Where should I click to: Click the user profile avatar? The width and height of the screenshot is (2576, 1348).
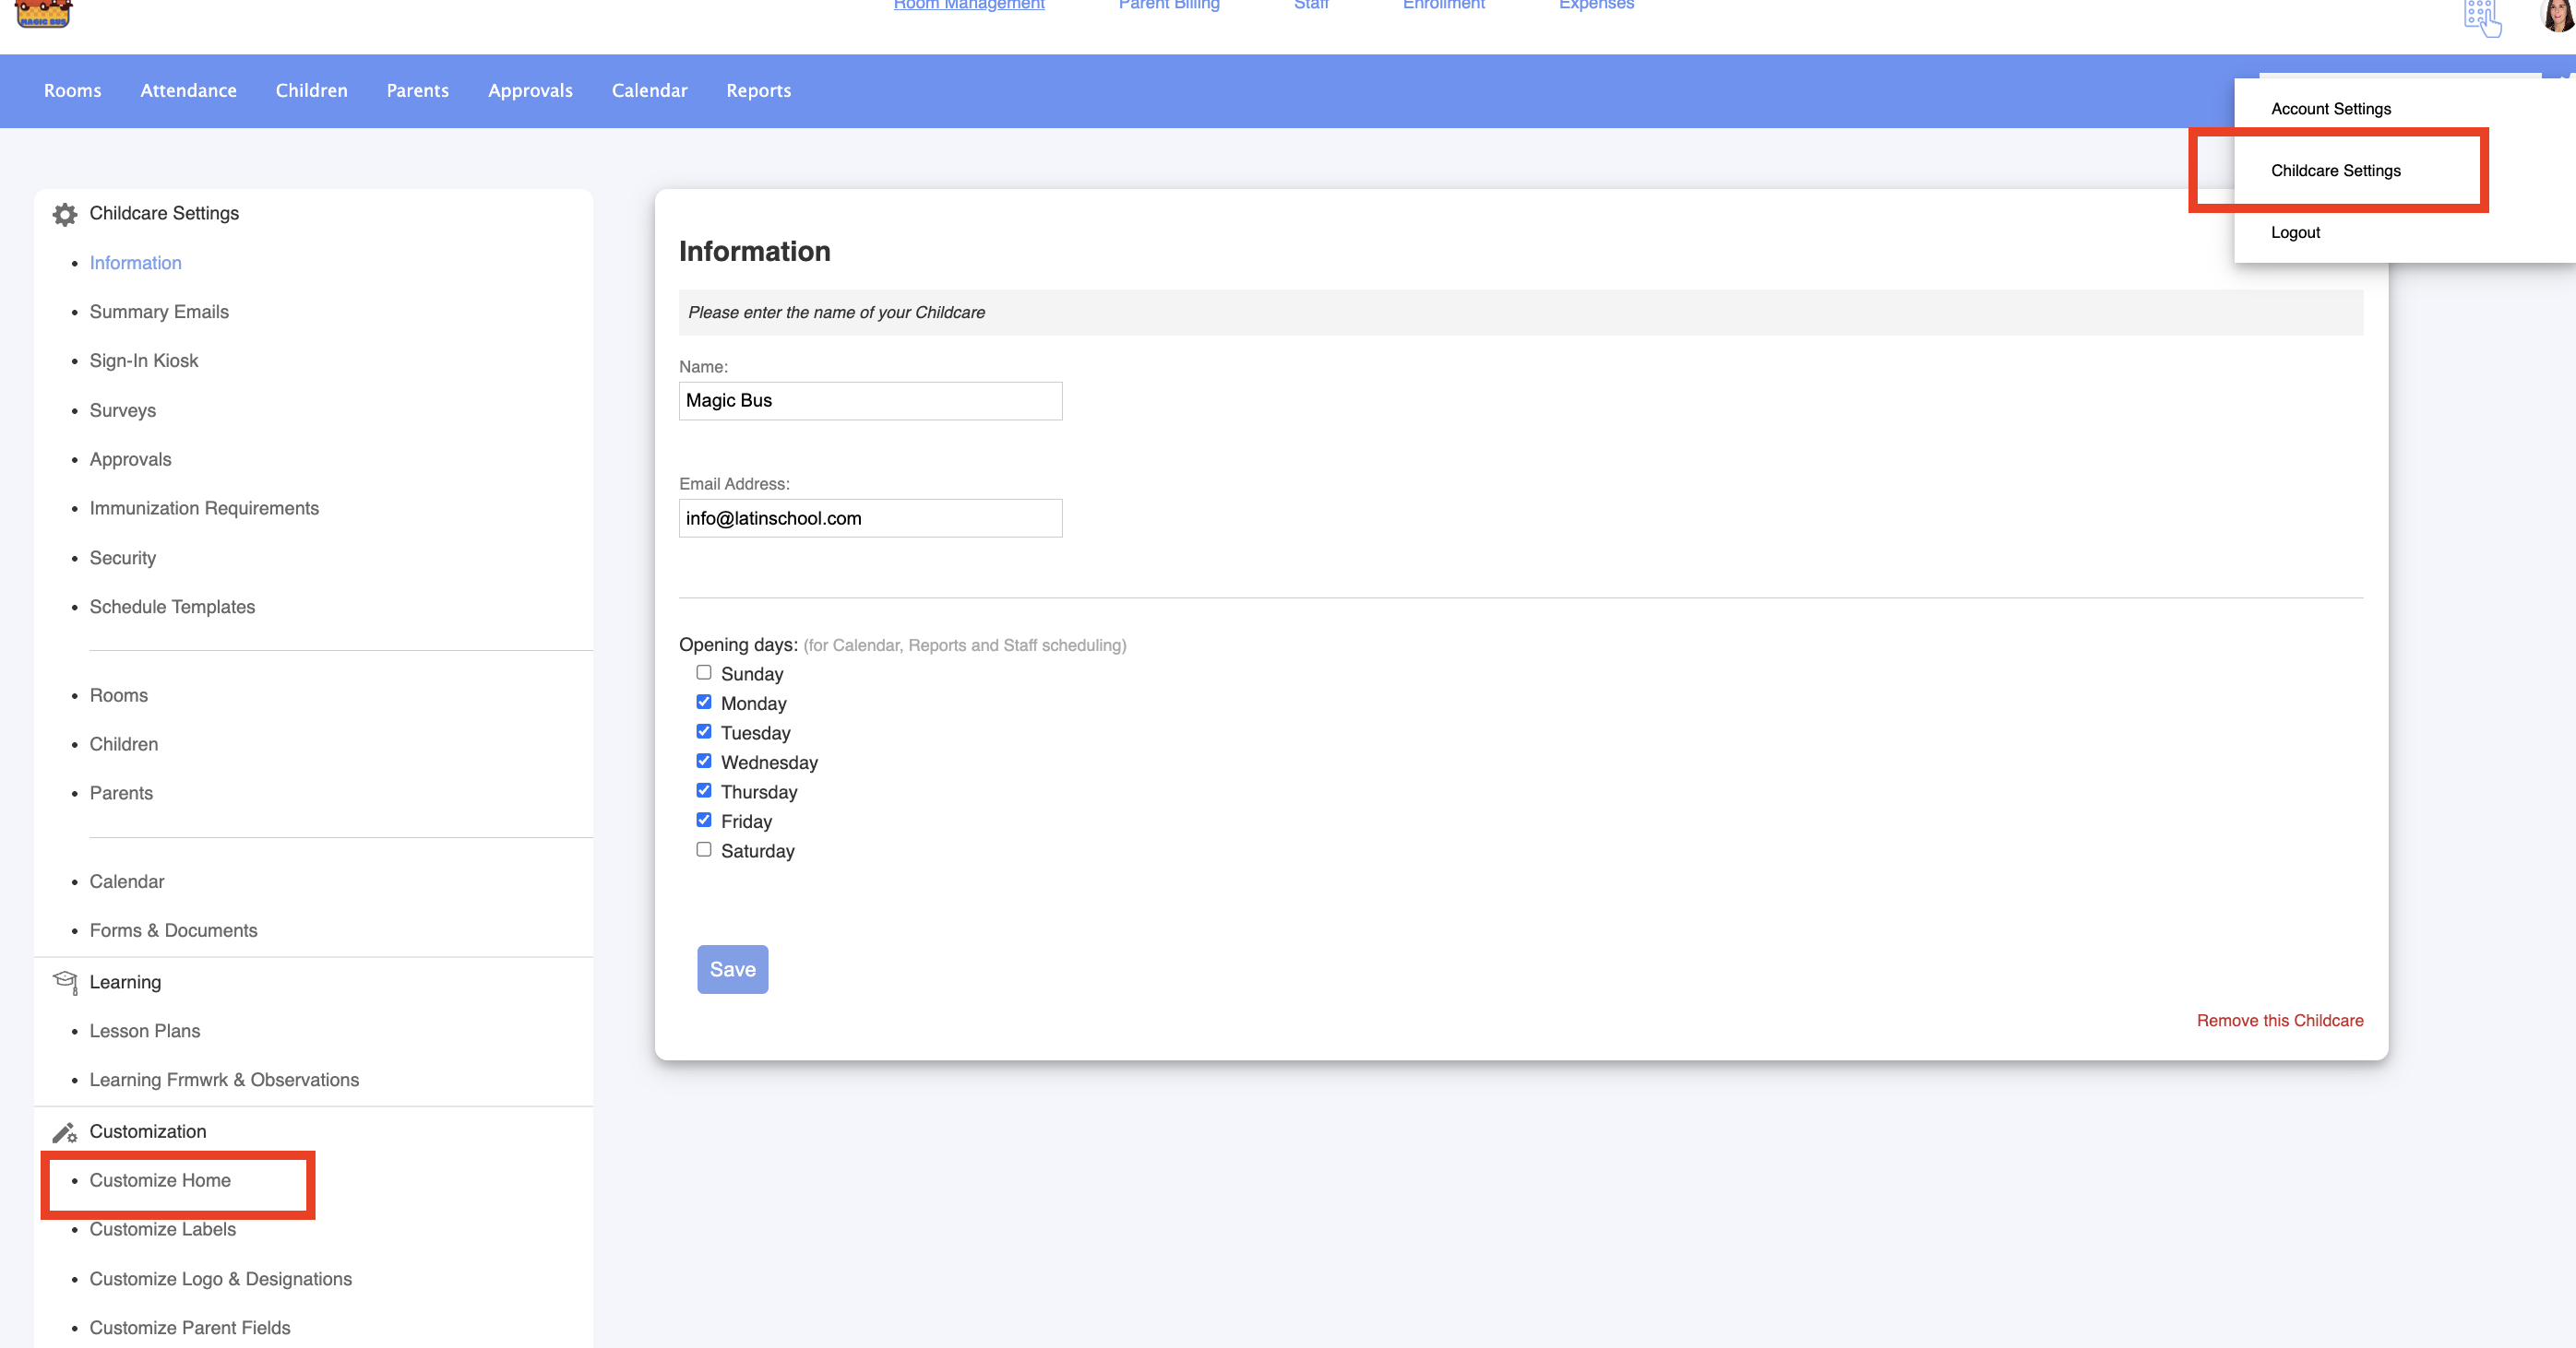click(2557, 14)
